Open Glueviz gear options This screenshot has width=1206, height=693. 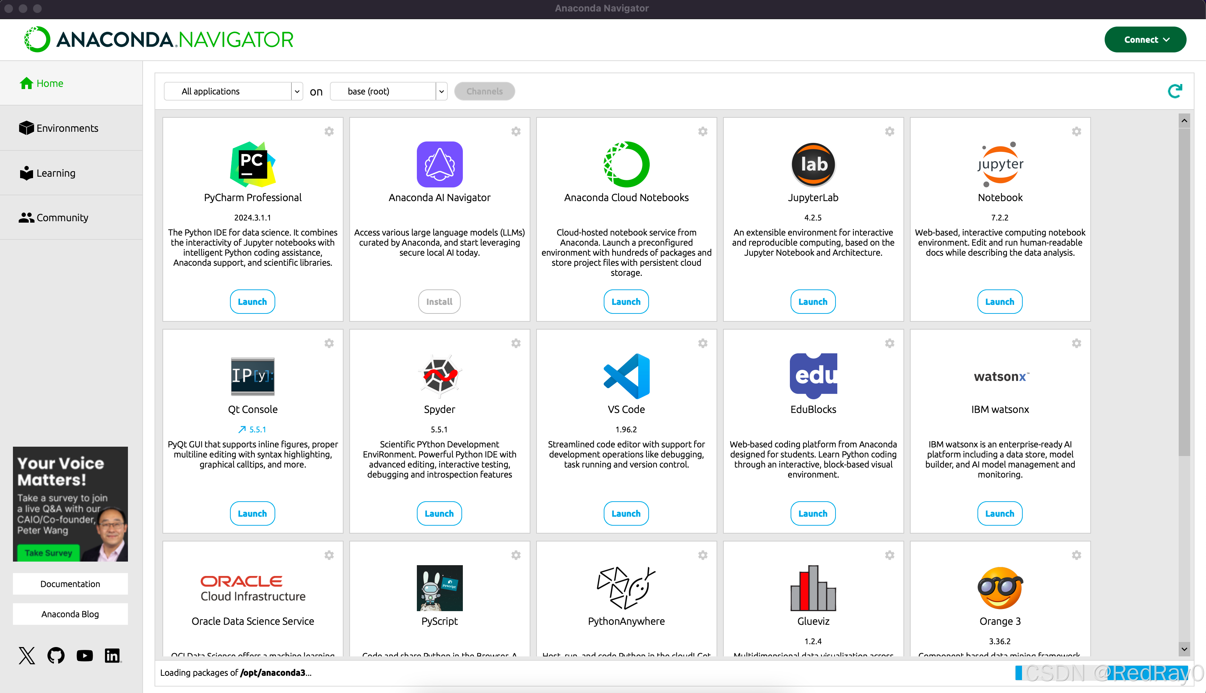click(889, 555)
